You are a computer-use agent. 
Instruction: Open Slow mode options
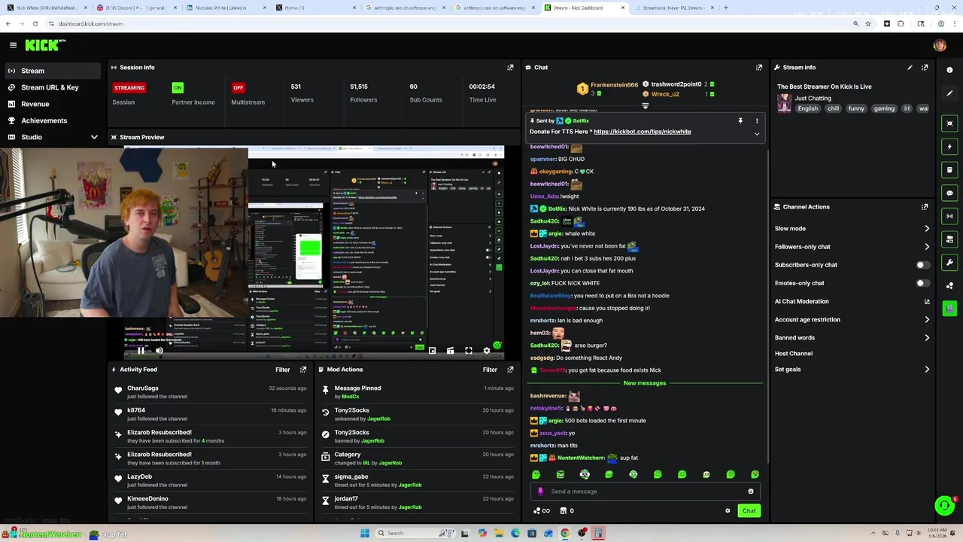pyautogui.click(x=852, y=229)
